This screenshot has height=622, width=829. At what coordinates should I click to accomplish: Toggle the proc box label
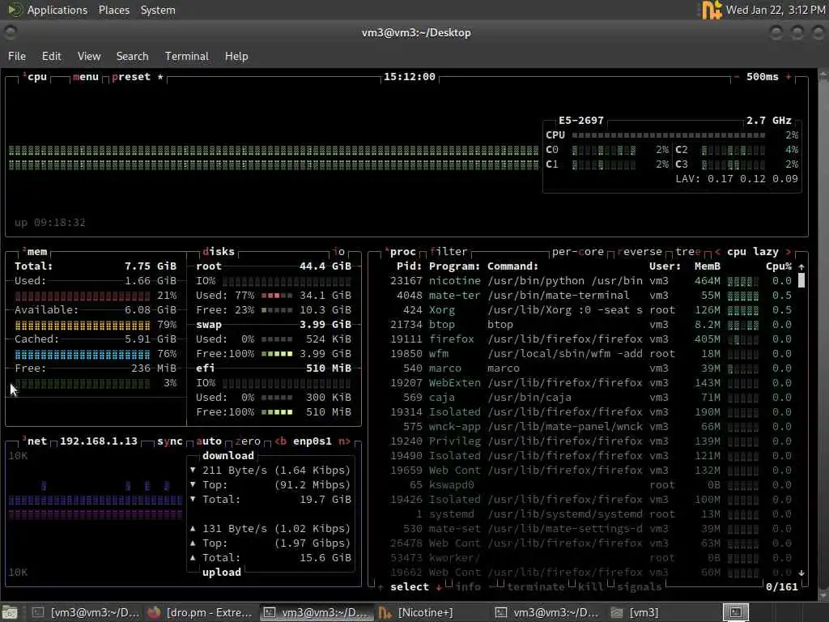[401, 252]
